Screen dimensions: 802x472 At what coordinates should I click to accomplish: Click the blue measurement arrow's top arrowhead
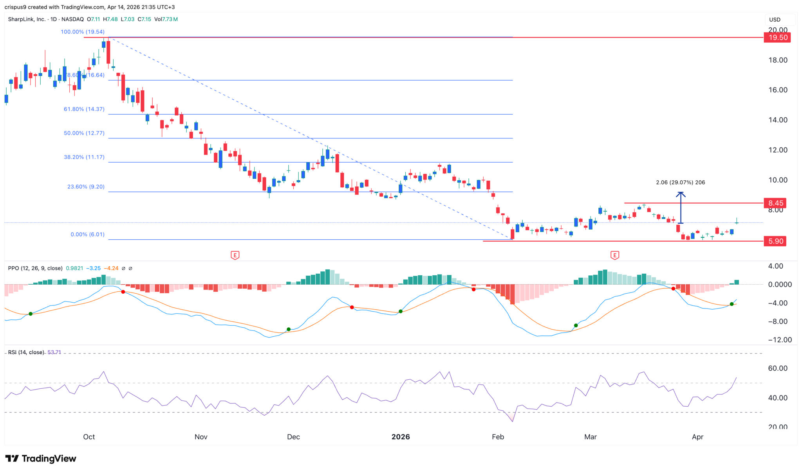point(681,194)
